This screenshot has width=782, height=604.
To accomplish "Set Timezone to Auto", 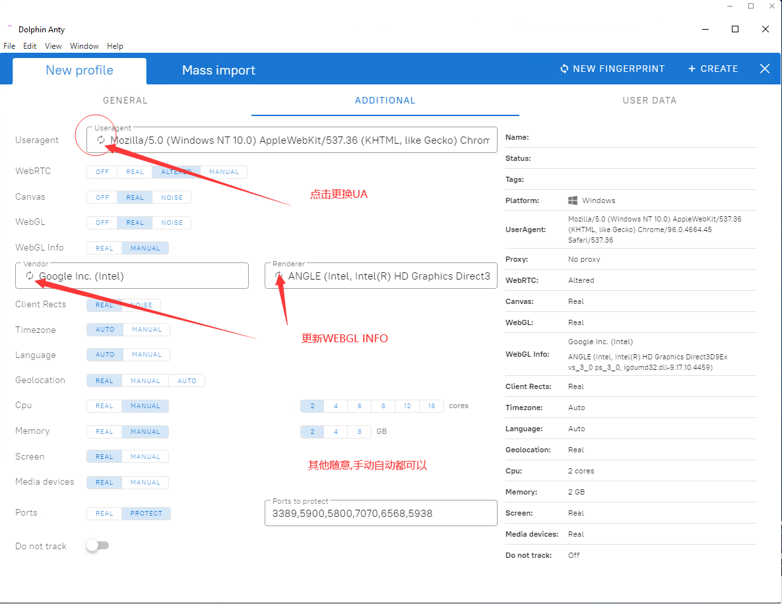I will click(x=105, y=330).
